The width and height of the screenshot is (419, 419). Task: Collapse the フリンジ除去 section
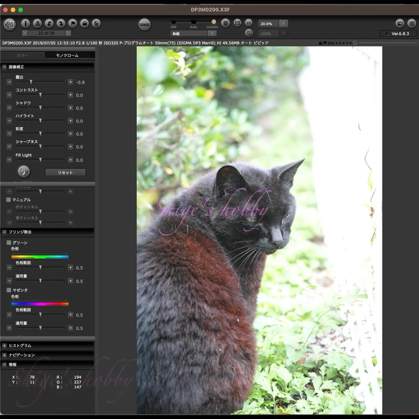click(x=4, y=232)
